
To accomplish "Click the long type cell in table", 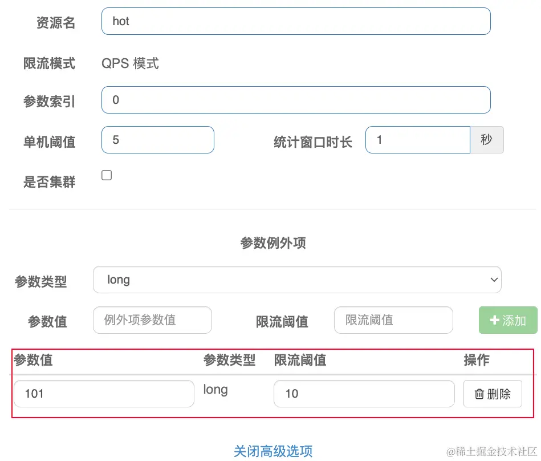I will click(x=215, y=390).
